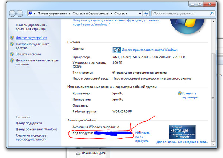223x158 pixels.
Task: Open Дополнительные сведения в сети link
Action: click(x=182, y=142)
